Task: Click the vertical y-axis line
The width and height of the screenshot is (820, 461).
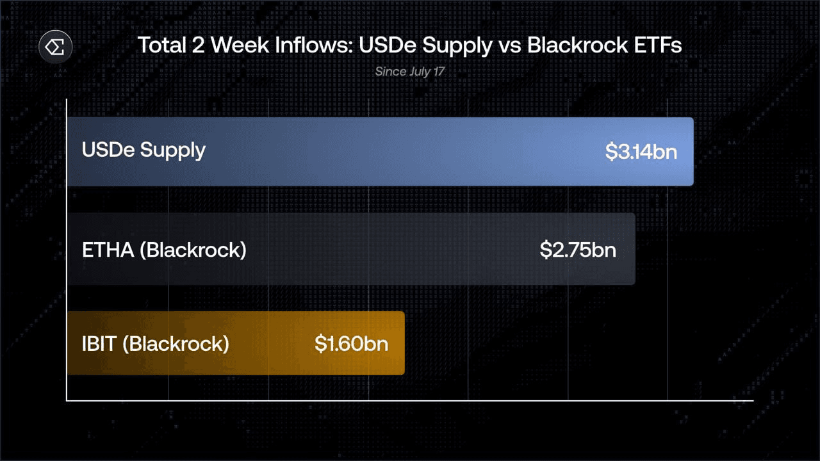Action: point(67,250)
